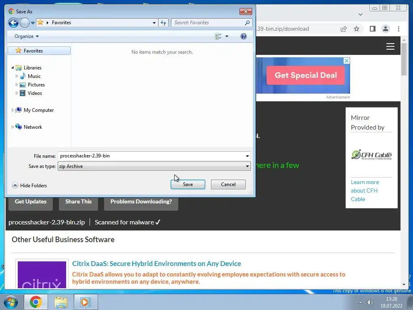Select Libraries in the navigation tree
This screenshot has width=413, height=310.
pos(32,68)
